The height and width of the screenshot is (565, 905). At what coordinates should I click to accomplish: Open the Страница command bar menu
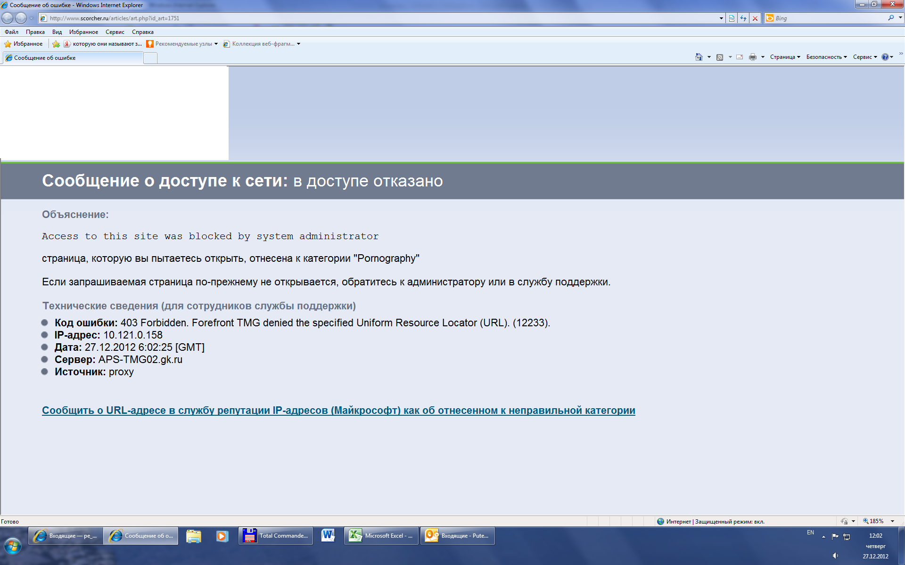click(785, 57)
